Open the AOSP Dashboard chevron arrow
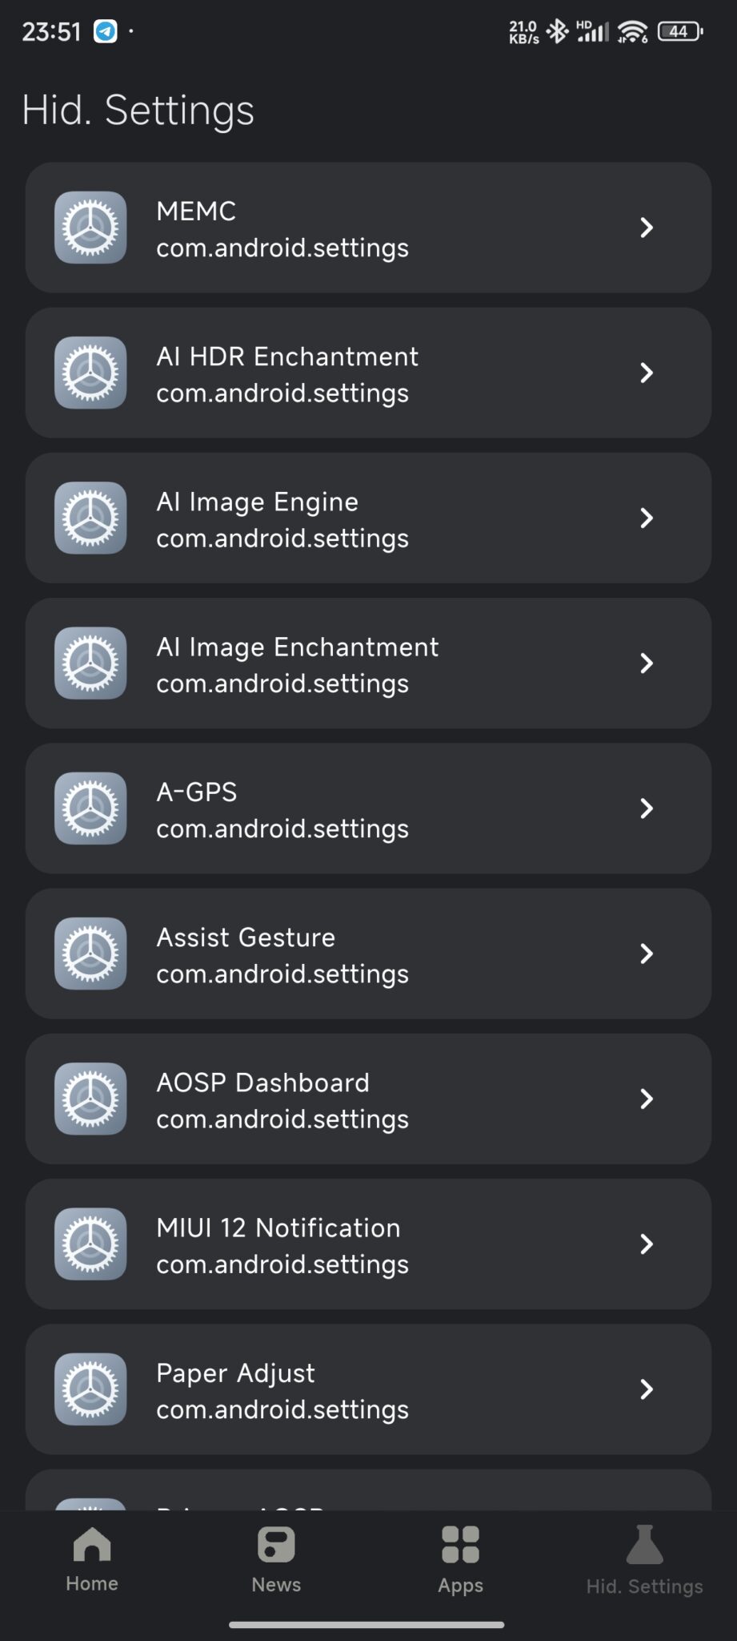Screen dimensions: 737x1641 point(647,1099)
